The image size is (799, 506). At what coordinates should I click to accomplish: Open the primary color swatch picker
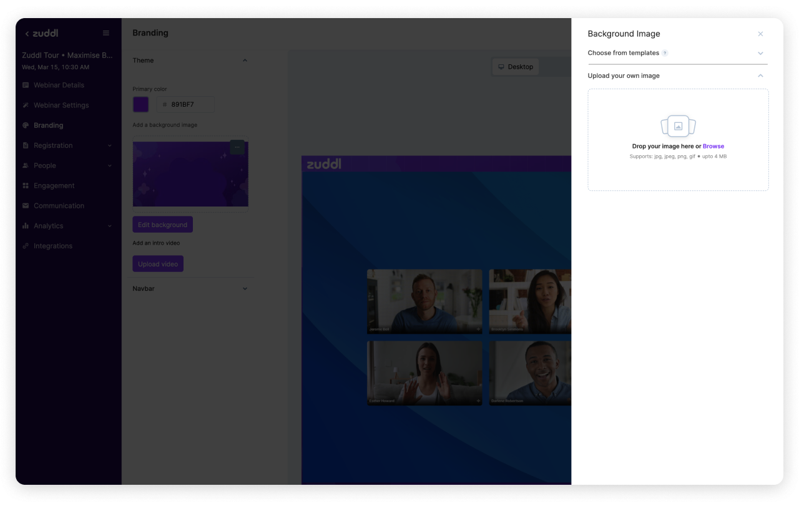click(141, 104)
